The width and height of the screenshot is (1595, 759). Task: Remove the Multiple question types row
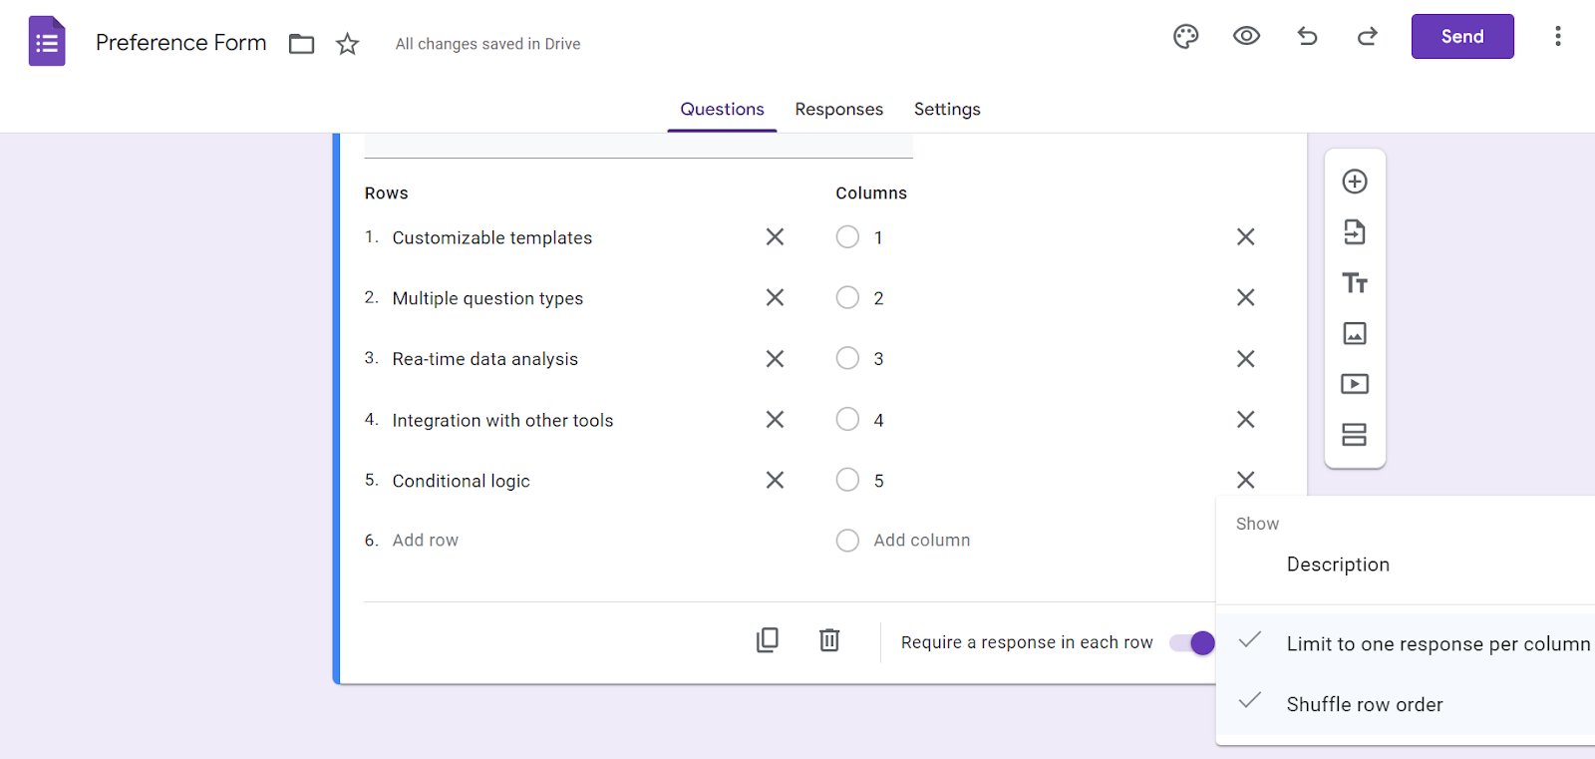click(x=775, y=297)
